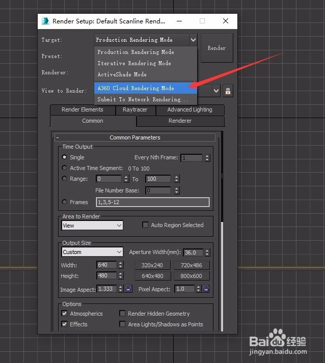Screen dimensions: 325x363
Task: Choose ActiveShade Mode
Action: click(x=146, y=74)
